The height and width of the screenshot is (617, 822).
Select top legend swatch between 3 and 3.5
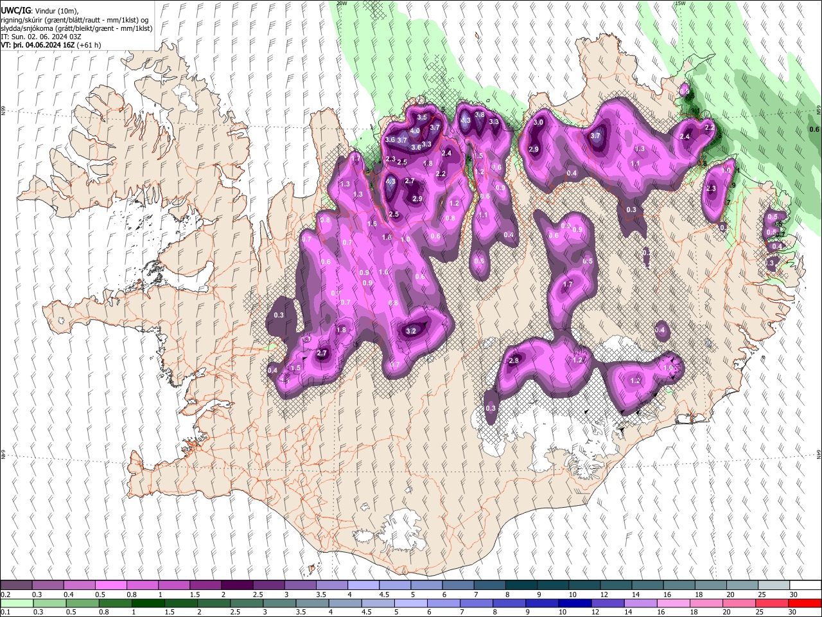pos(299,586)
